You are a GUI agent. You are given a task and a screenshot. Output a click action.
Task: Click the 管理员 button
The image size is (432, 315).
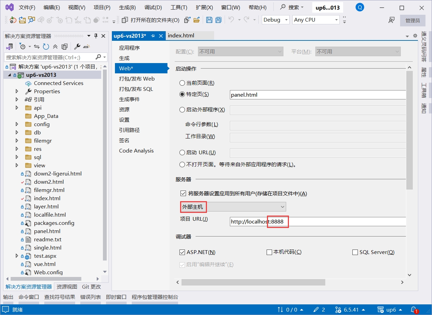(412, 20)
